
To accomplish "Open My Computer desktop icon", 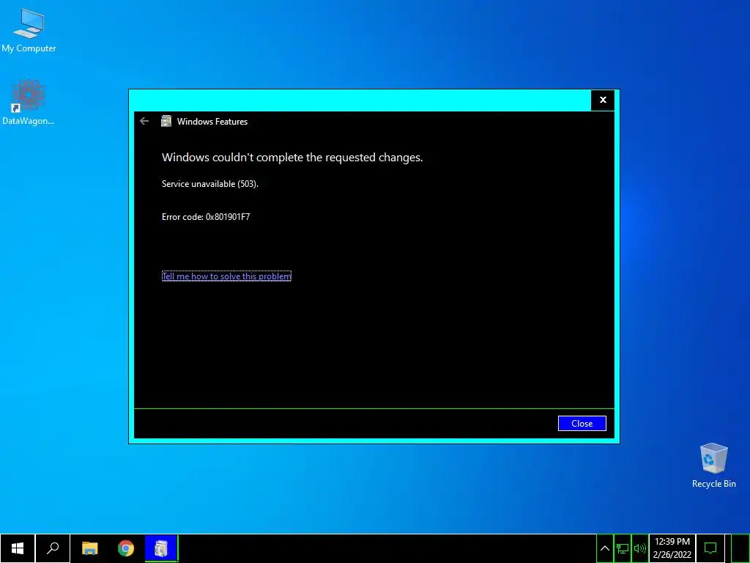I will point(29,31).
